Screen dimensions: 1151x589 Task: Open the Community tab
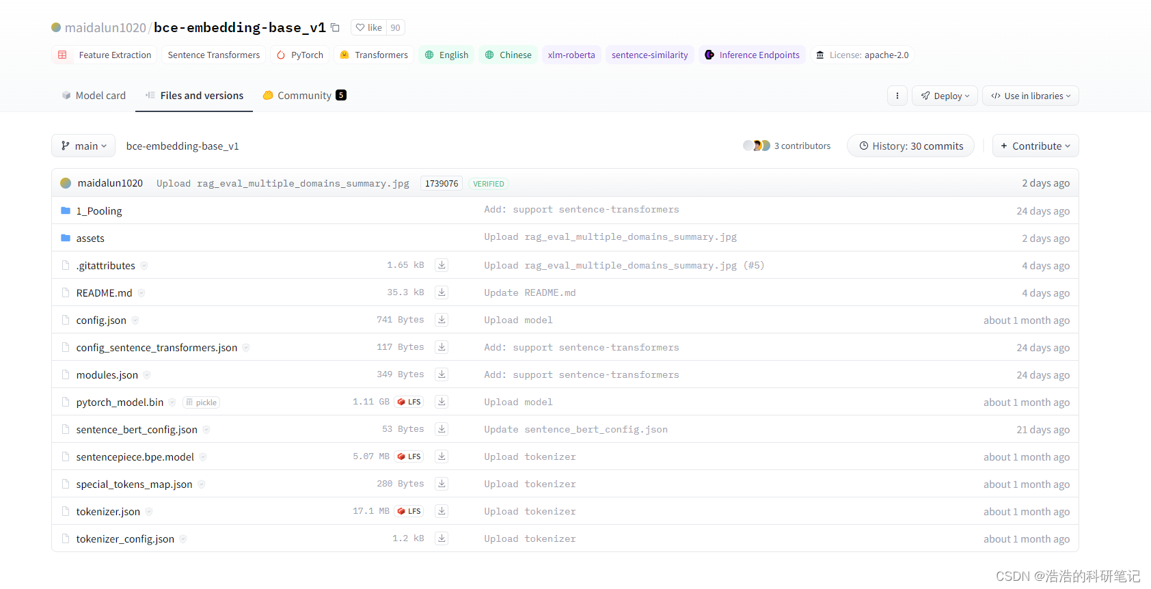tap(304, 96)
